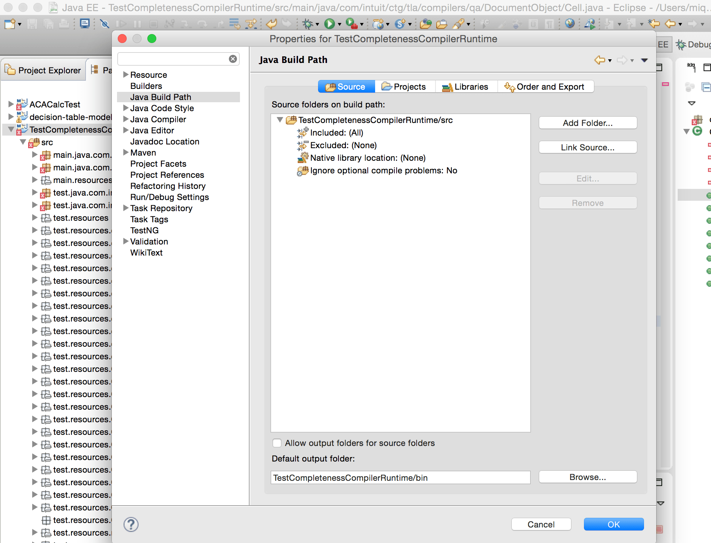This screenshot has width=711, height=543.
Task: Enable Allow output folders for source folders
Action: [277, 443]
